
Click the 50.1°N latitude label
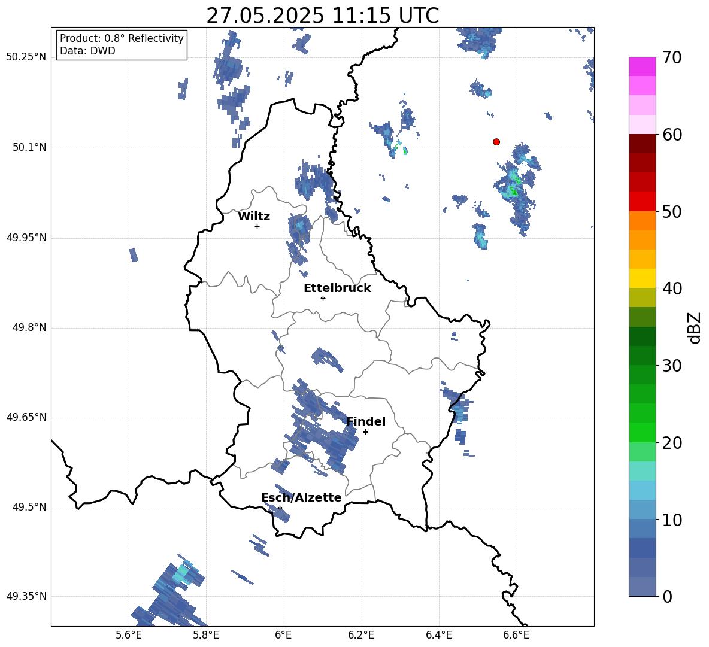pos(29,148)
